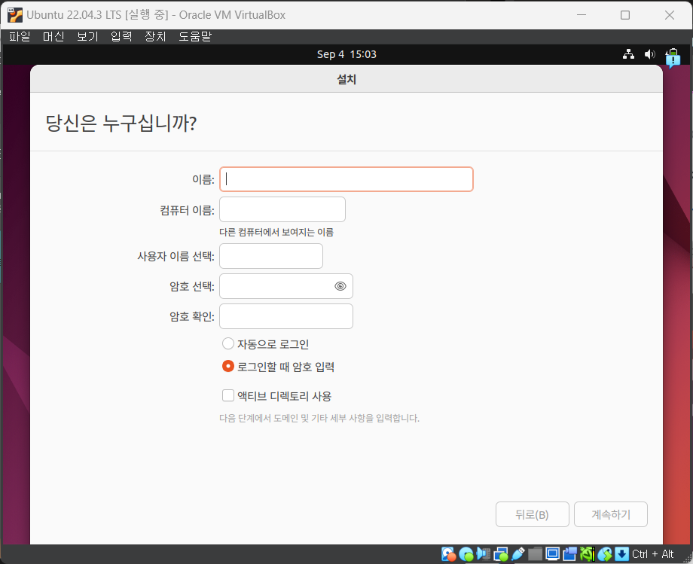Open the 장치 menu
The width and height of the screenshot is (693, 564).
click(156, 36)
